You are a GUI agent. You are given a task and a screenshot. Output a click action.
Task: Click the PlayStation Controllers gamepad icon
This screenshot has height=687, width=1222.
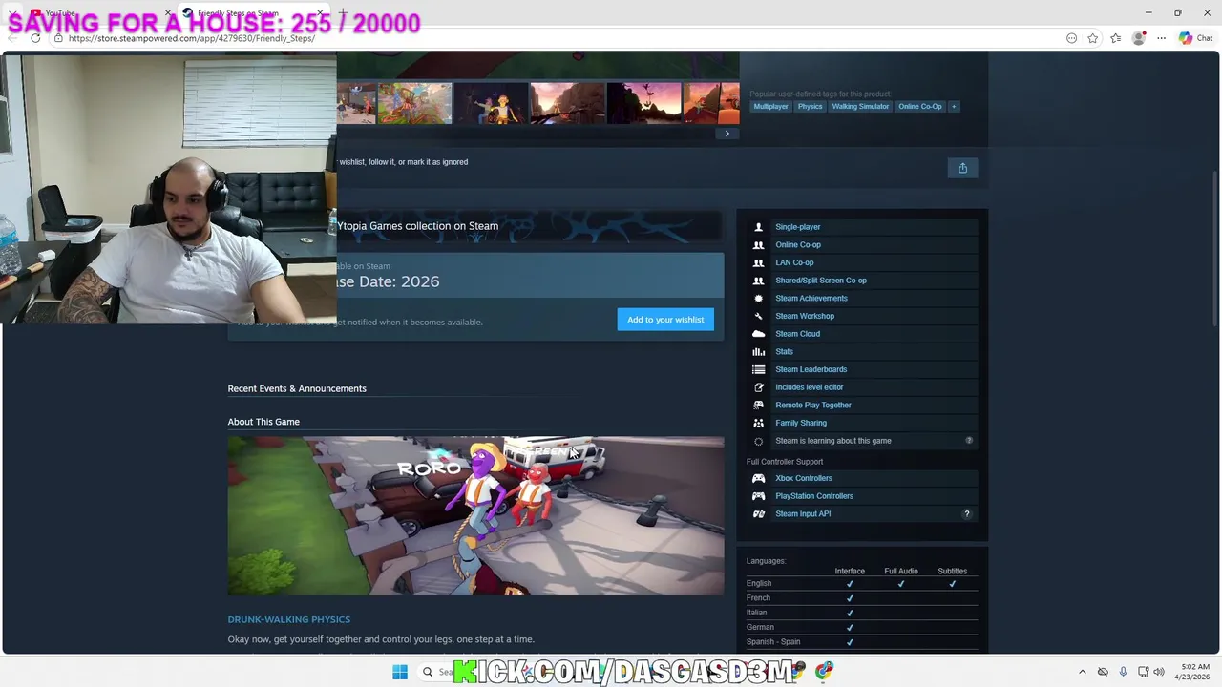point(758,496)
